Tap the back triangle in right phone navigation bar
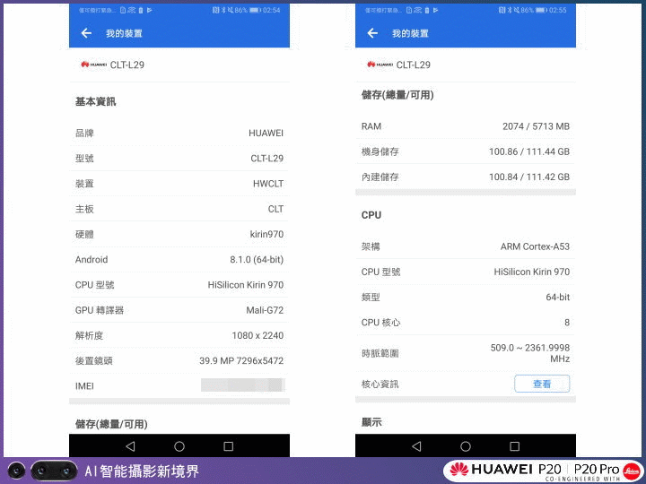Screen dimensions: 646x484 (416, 446)
